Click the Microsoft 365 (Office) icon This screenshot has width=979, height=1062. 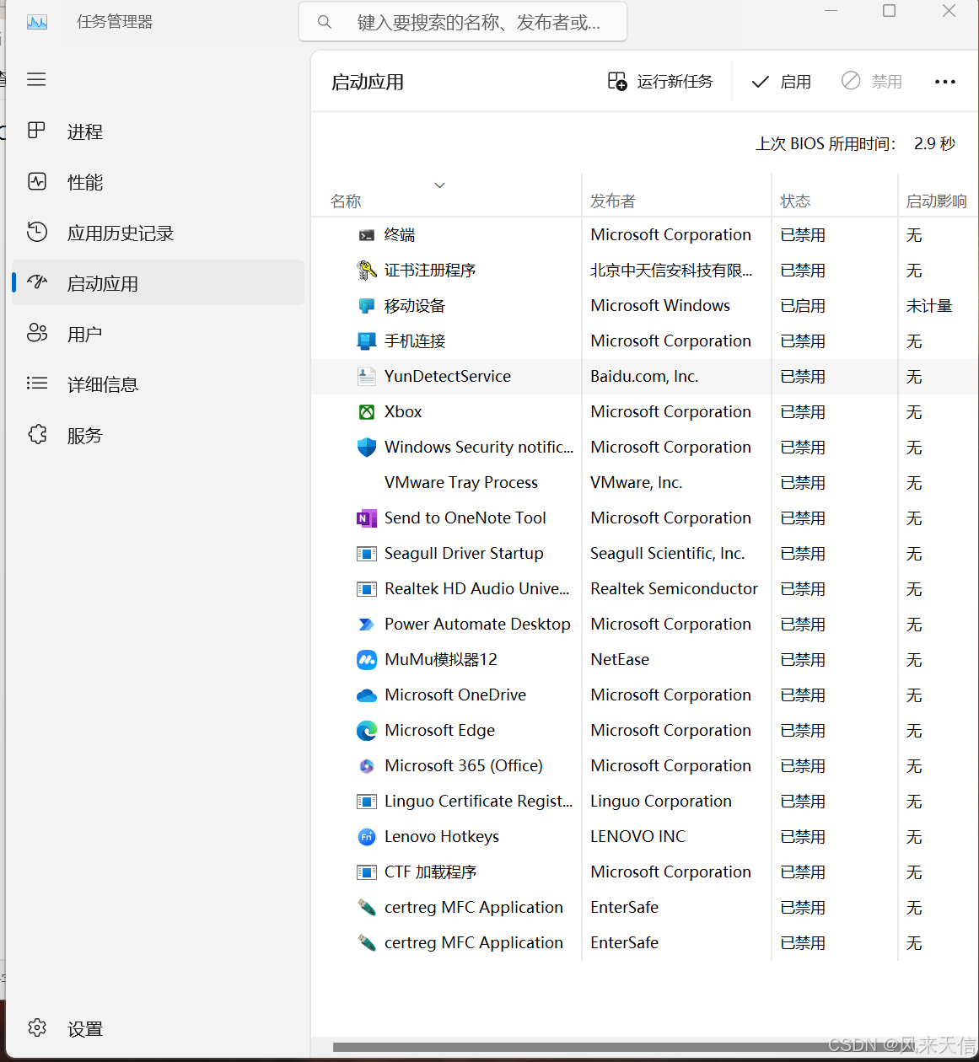pos(366,766)
